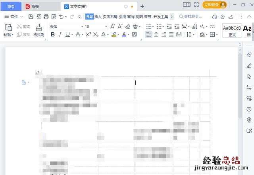The width and height of the screenshot is (254, 175).
Task: Open new tab with plus button
Action: tap(142, 6)
